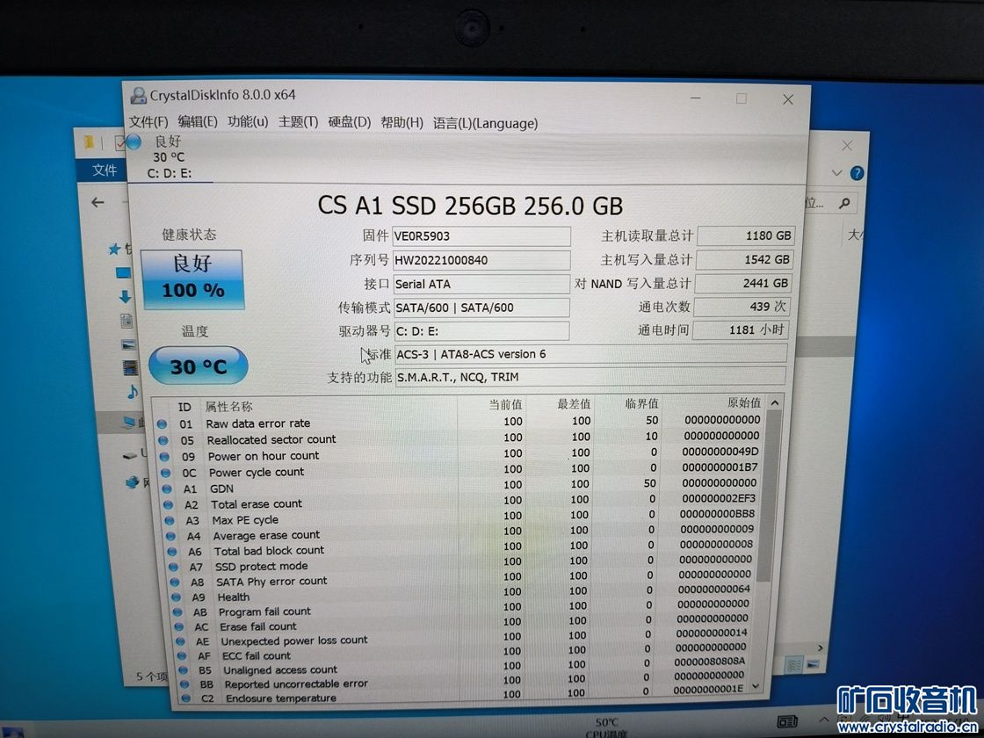Open the 帮助(H) menu

(402, 123)
